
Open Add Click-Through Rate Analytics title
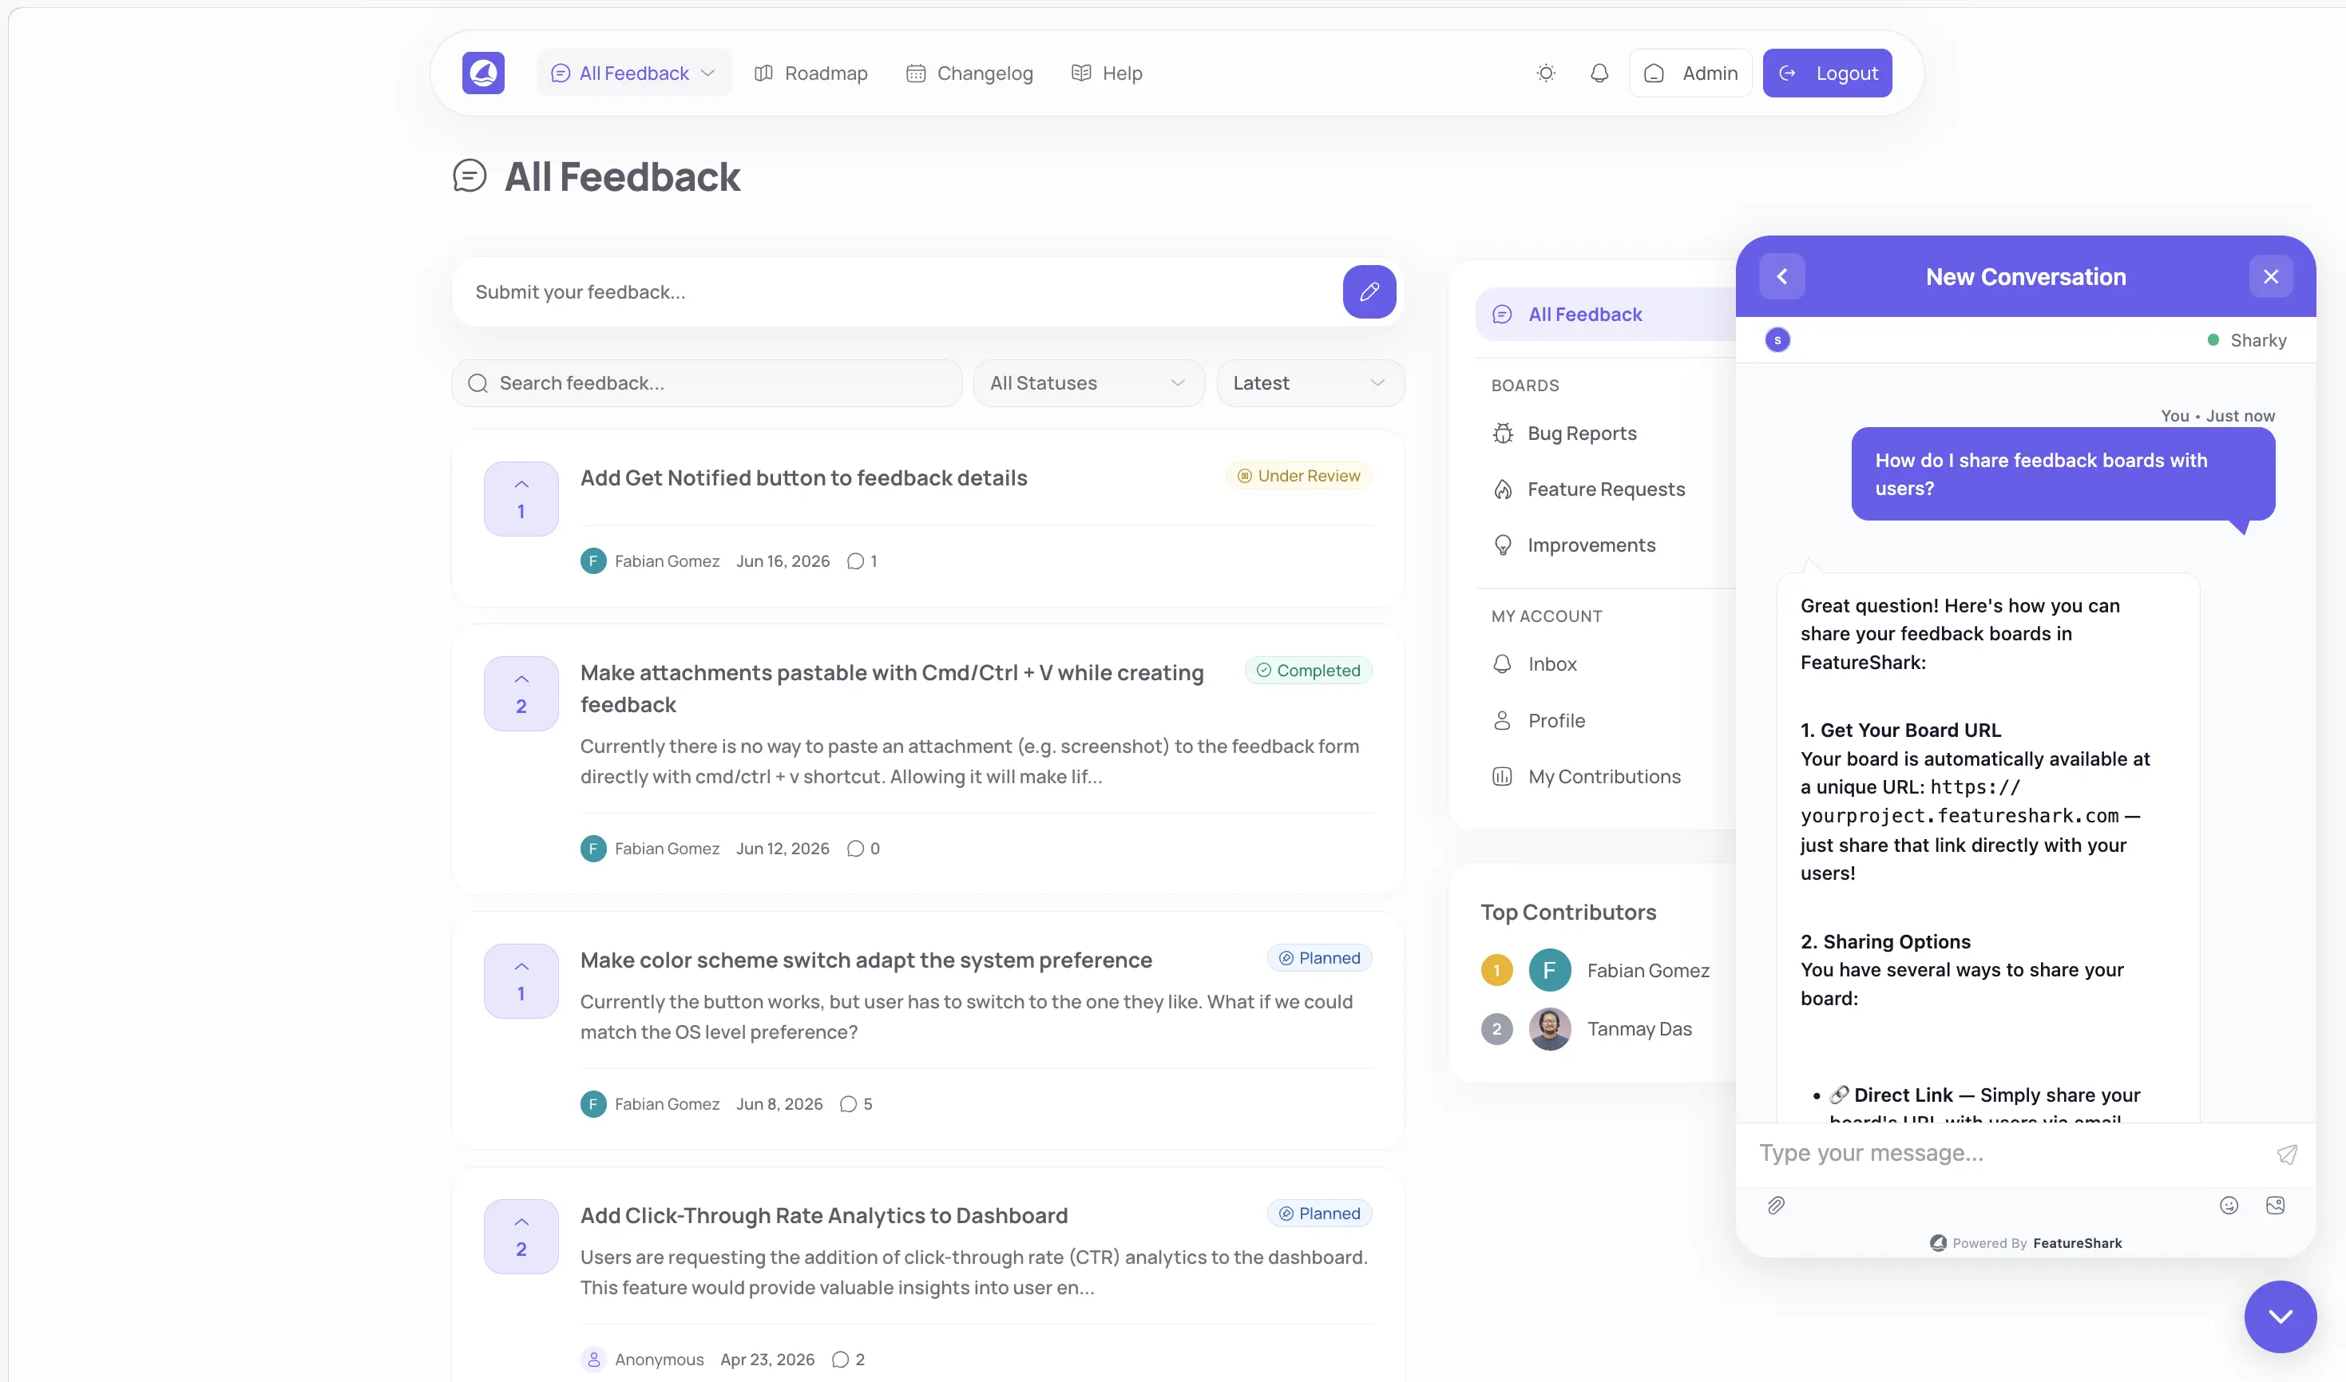pos(824,1215)
